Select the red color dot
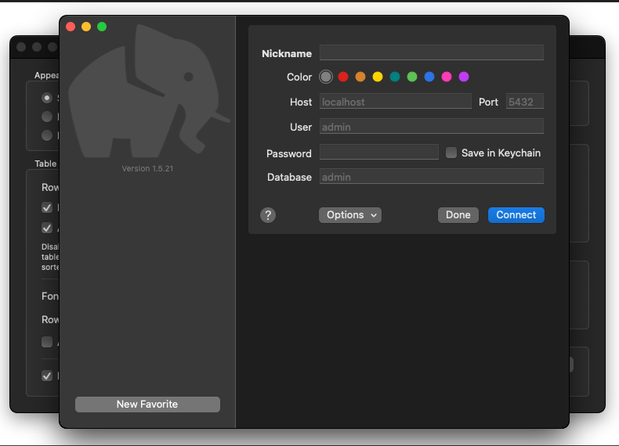 (343, 77)
